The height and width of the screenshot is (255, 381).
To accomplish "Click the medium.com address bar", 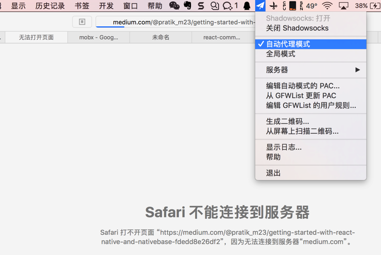I will (175, 22).
